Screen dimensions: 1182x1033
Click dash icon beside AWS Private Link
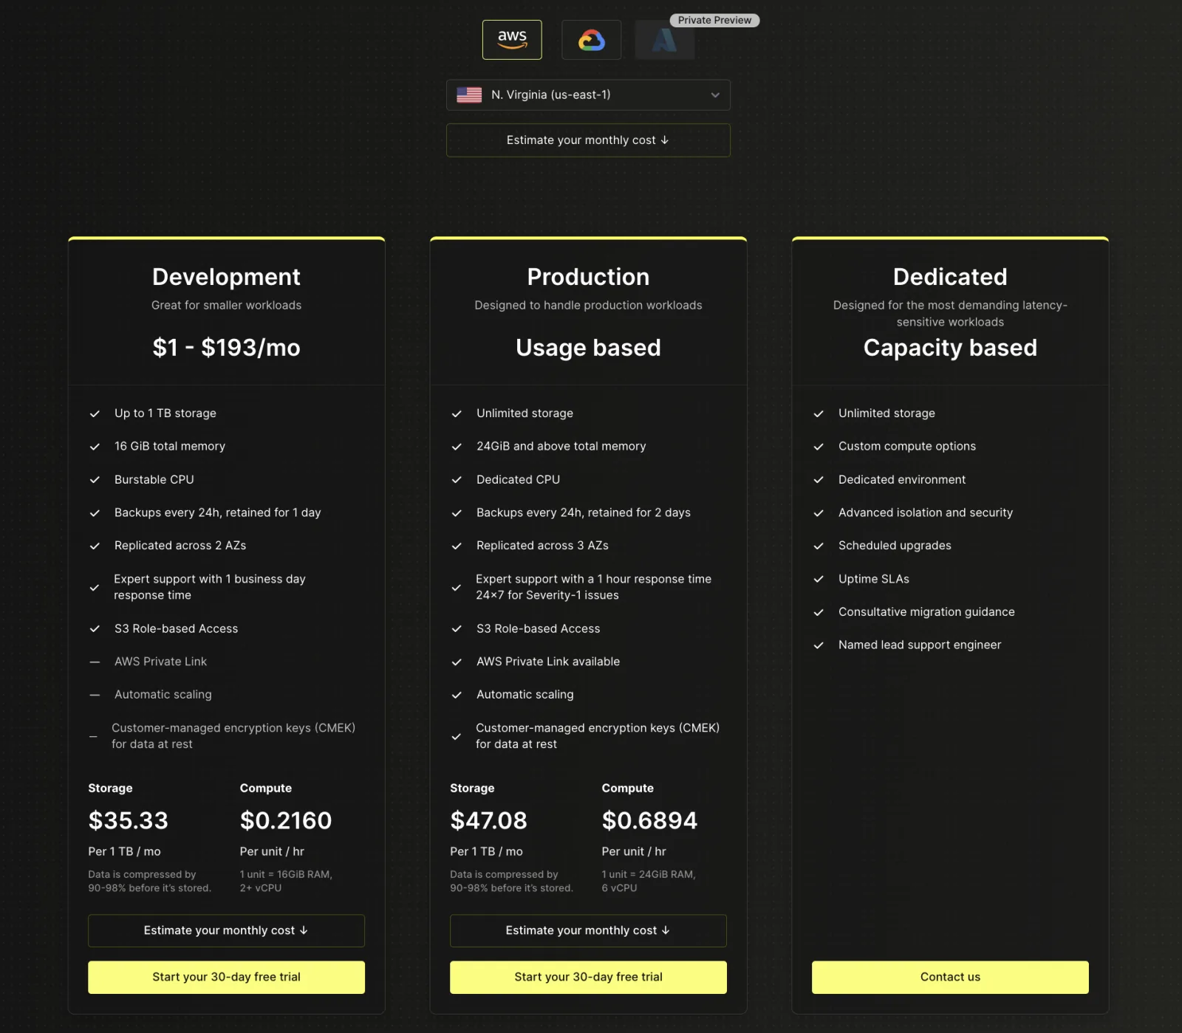pyautogui.click(x=95, y=662)
